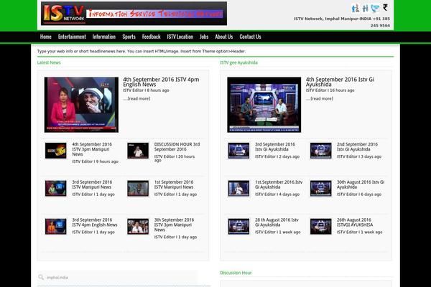
Task: Go to the Sports section
Action: click(129, 37)
